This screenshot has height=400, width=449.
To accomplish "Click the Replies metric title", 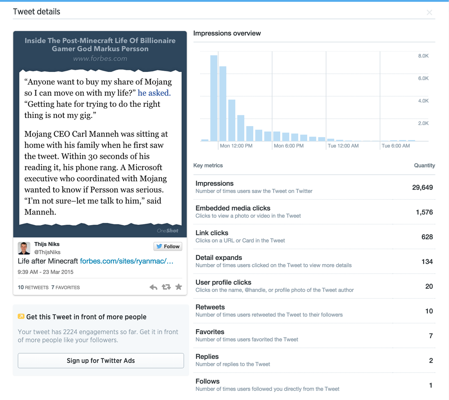I will [x=207, y=357].
